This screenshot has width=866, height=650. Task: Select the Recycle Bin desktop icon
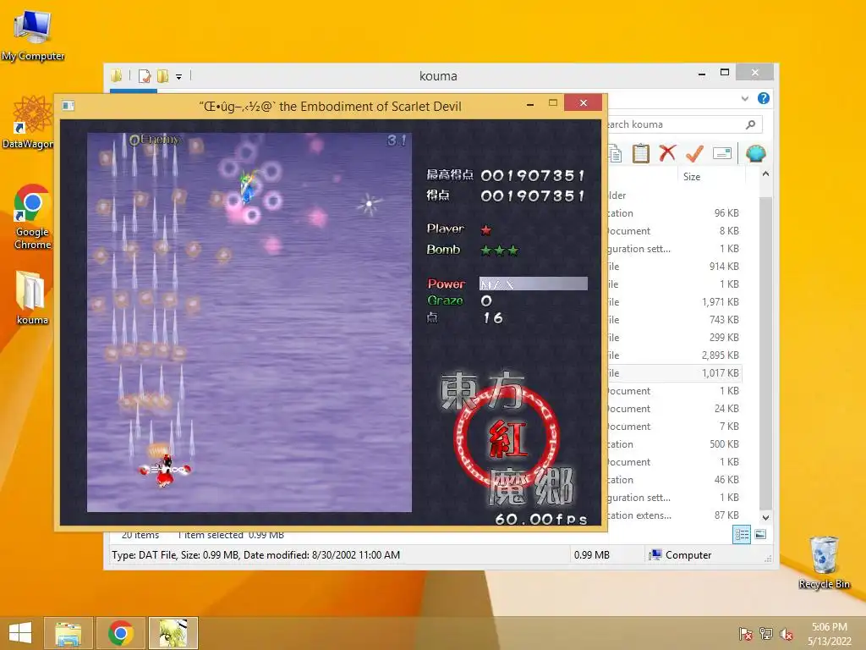tap(824, 563)
